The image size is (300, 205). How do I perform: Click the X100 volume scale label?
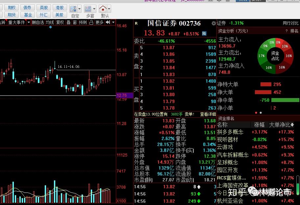[121, 201]
